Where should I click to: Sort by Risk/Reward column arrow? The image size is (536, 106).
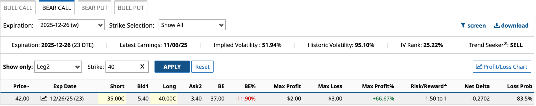tap(445, 86)
